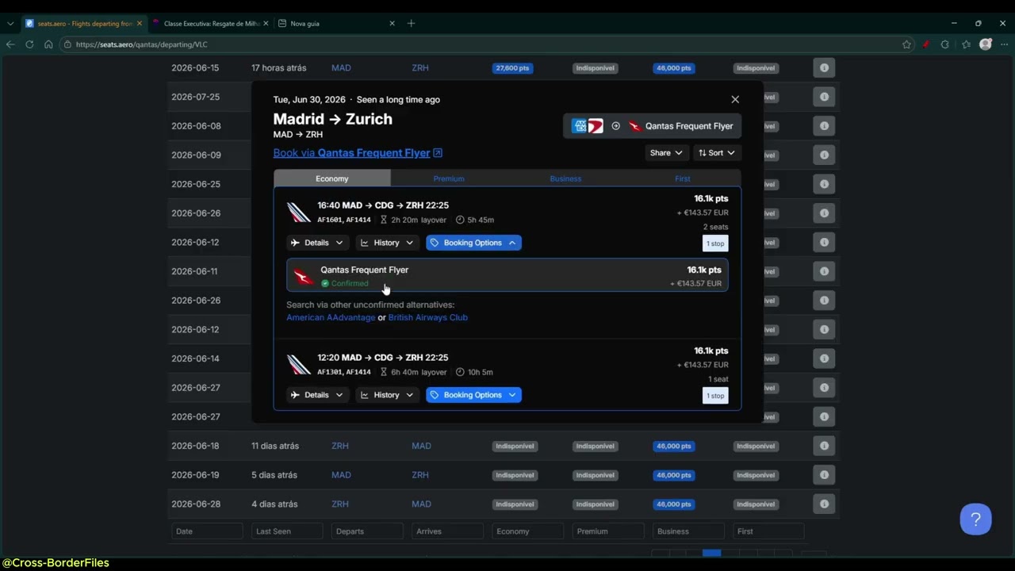Collapse Booking Options for the 16:40 flight
1015x571 pixels.
click(x=473, y=243)
